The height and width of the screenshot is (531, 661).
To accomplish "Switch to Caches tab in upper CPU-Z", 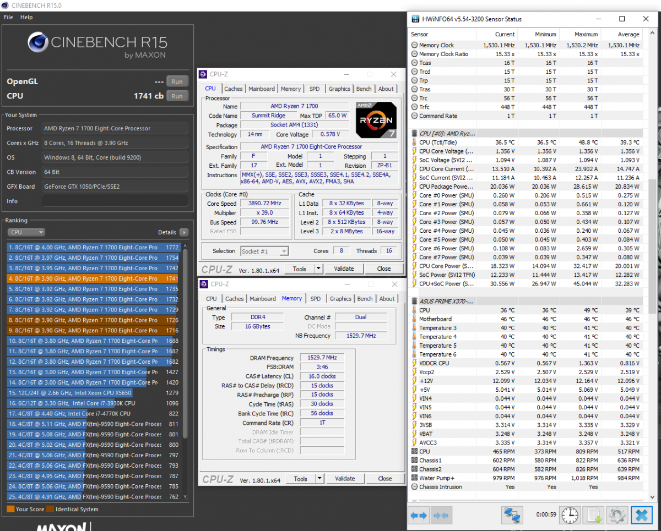I will [234, 89].
